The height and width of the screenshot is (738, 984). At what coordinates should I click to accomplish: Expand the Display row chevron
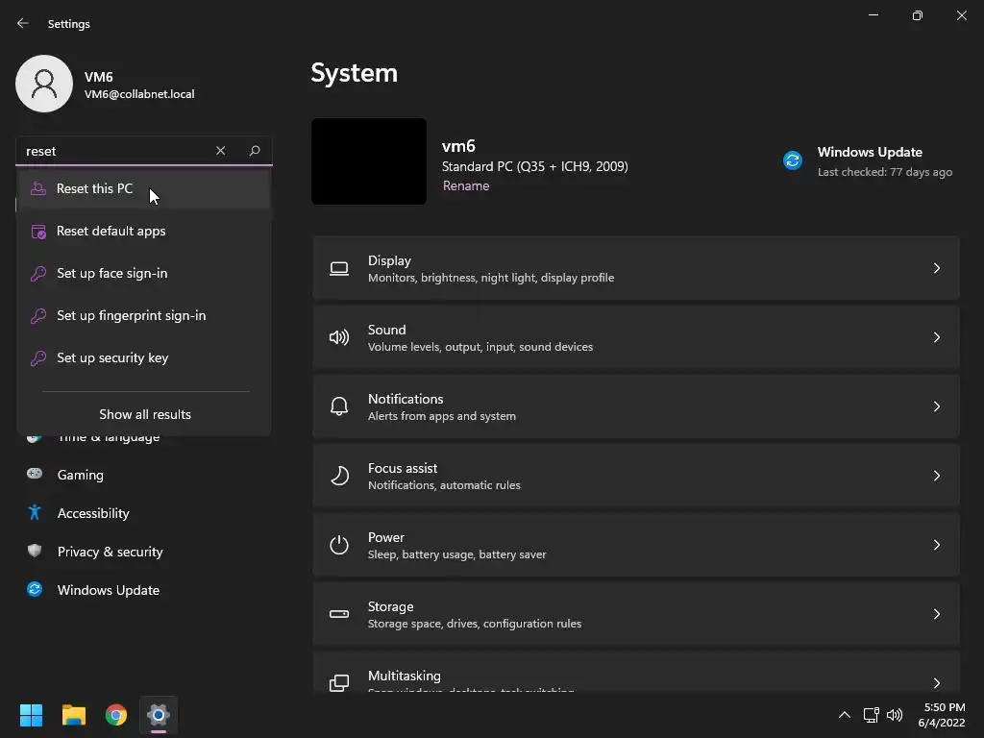(936, 269)
